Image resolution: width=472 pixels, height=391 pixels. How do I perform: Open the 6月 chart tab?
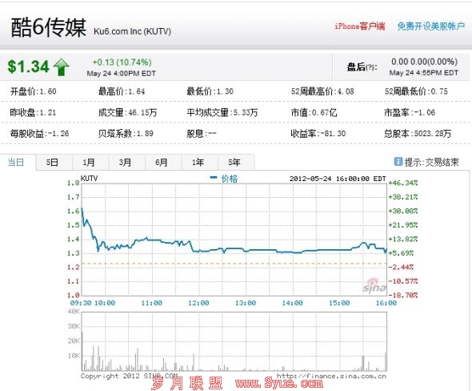(x=162, y=163)
